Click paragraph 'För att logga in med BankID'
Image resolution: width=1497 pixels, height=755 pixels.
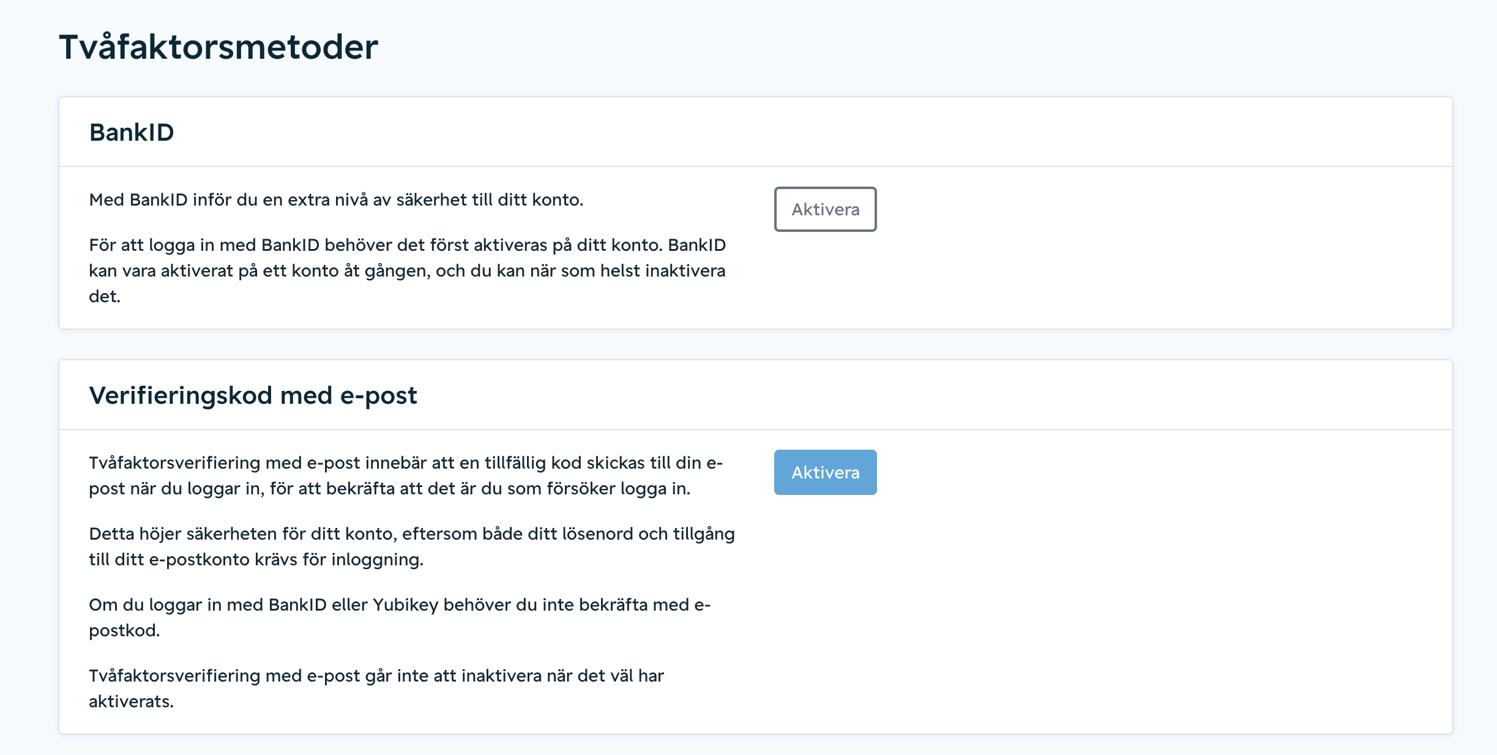coord(408,270)
